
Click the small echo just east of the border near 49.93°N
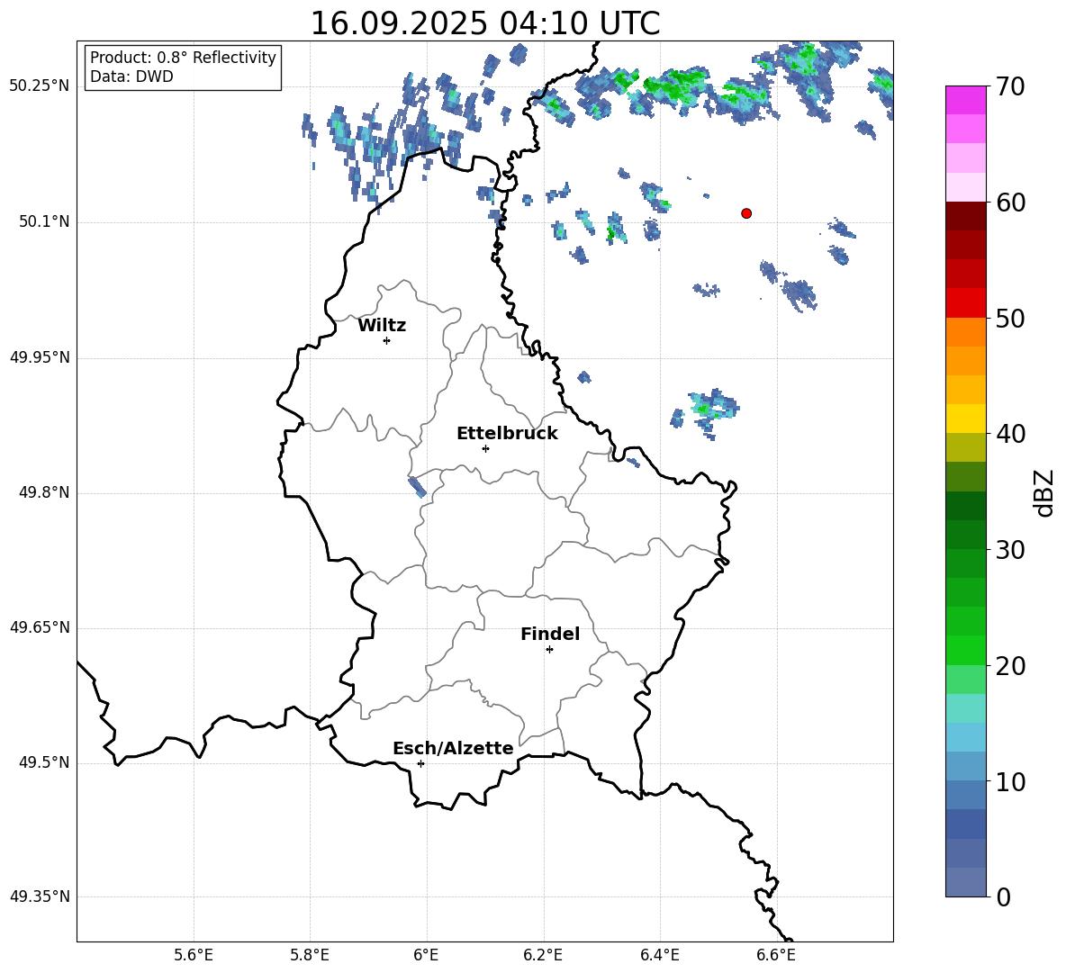pos(584,377)
